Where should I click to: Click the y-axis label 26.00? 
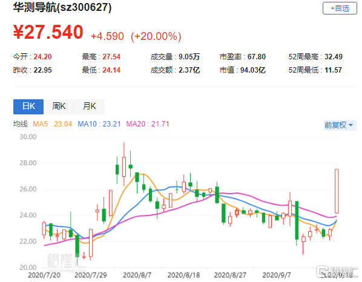(x=28, y=189)
